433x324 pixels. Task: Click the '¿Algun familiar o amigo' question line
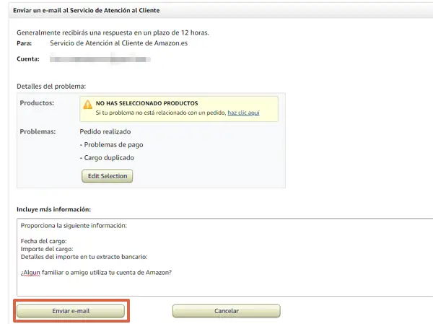click(101, 272)
